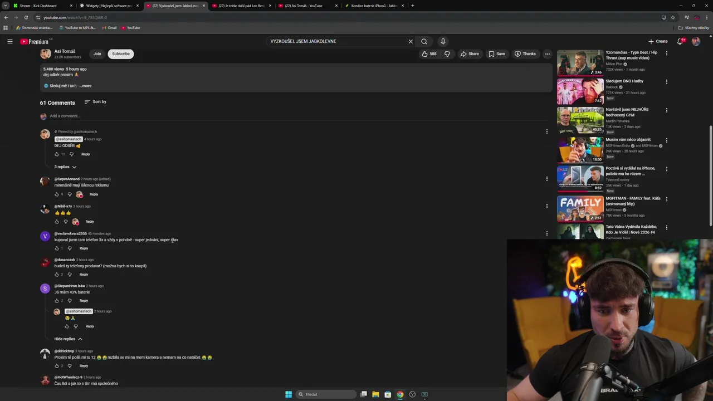The height and width of the screenshot is (401, 713).
Task: Focus the Add a comment field
Action: coord(299,116)
